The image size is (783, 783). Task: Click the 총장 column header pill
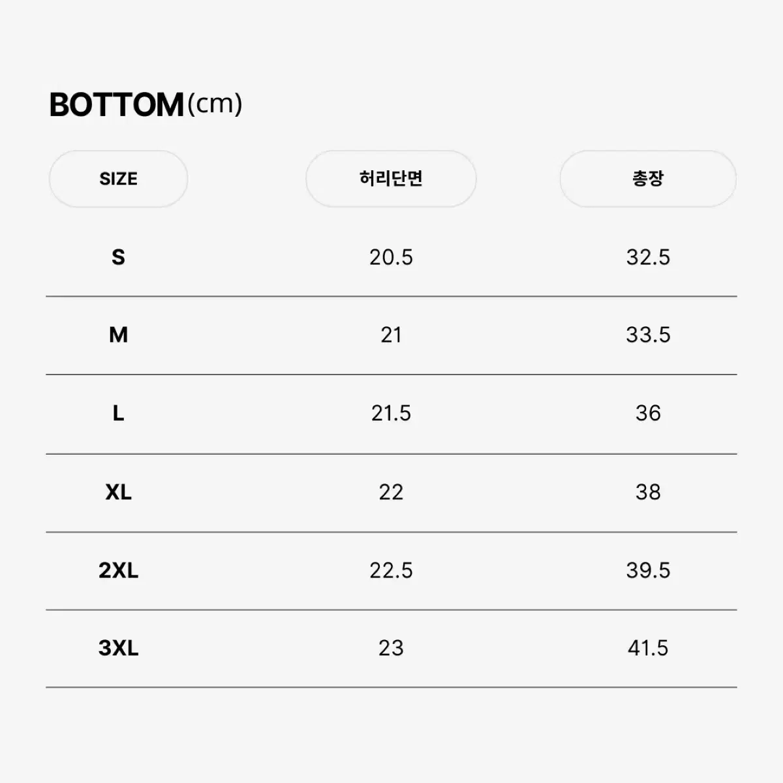point(648,179)
